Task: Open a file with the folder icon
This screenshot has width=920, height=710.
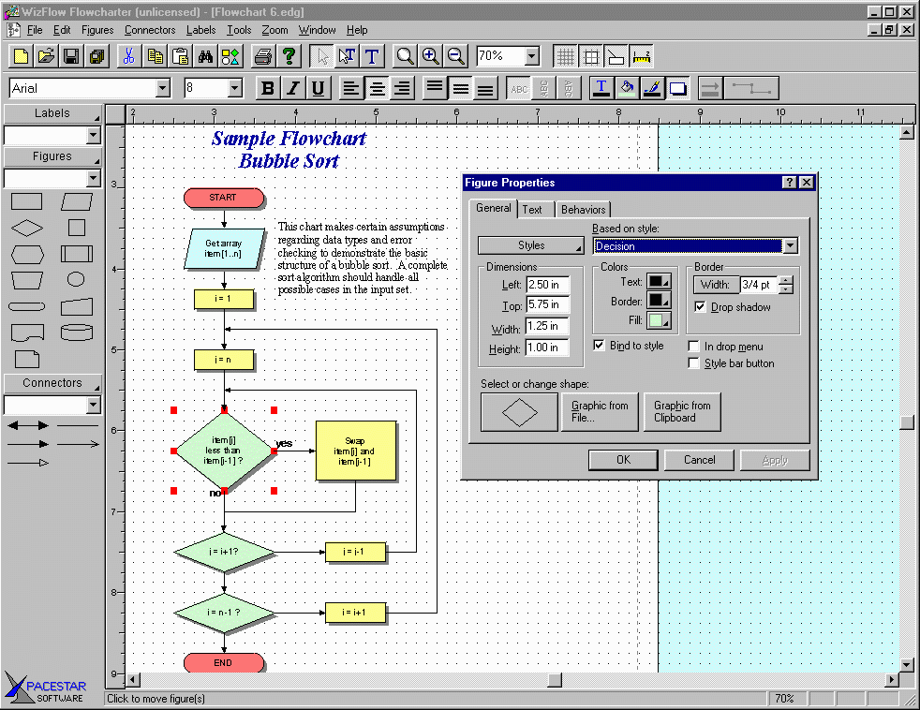Action: pyautogui.click(x=46, y=56)
